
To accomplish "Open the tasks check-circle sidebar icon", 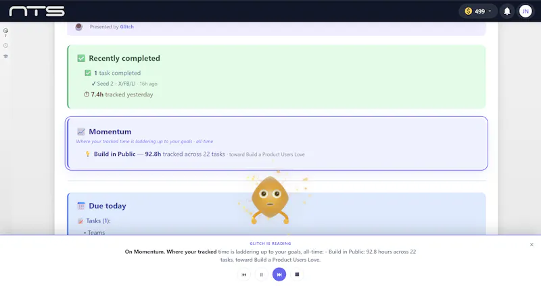I will 5,30.
